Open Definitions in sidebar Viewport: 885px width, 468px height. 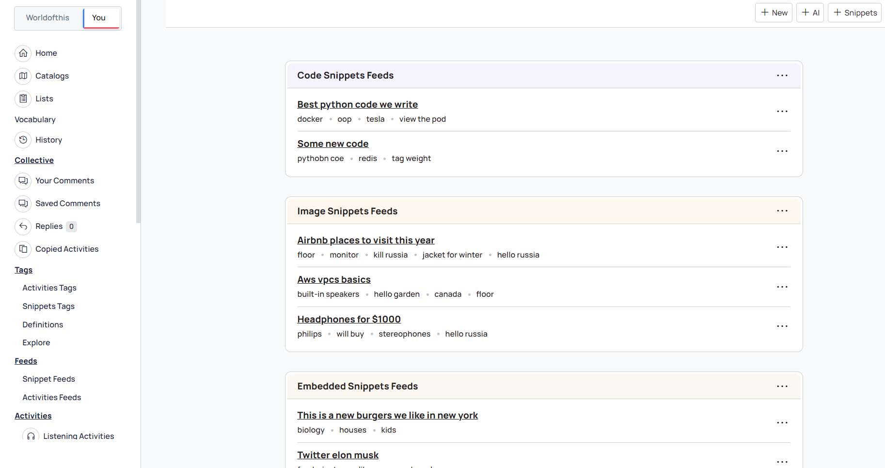43,325
